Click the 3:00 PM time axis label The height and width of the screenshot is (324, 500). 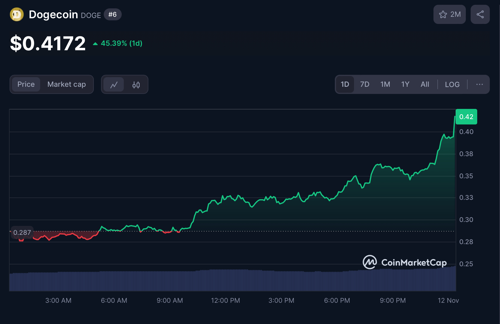click(281, 300)
